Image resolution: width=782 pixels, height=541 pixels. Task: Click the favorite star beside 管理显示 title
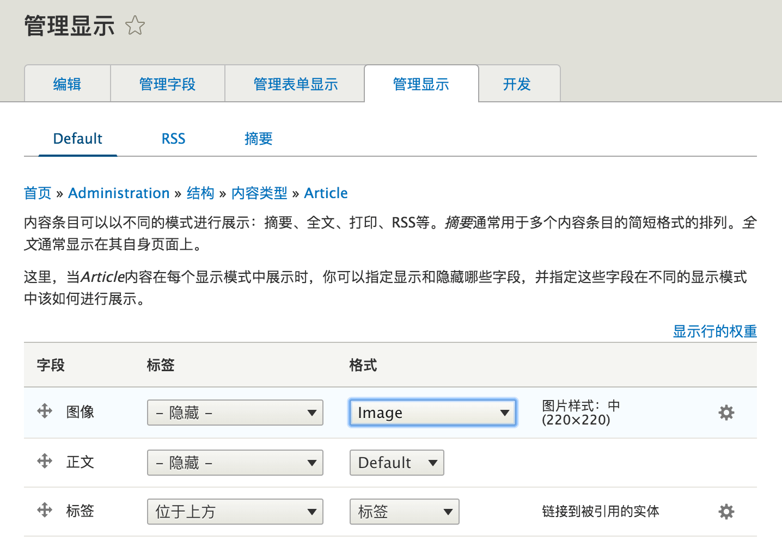(x=135, y=26)
